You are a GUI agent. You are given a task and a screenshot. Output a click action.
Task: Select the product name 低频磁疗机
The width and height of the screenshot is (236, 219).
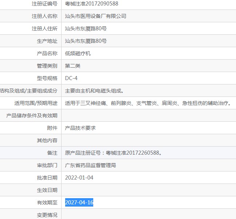coord(78,53)
